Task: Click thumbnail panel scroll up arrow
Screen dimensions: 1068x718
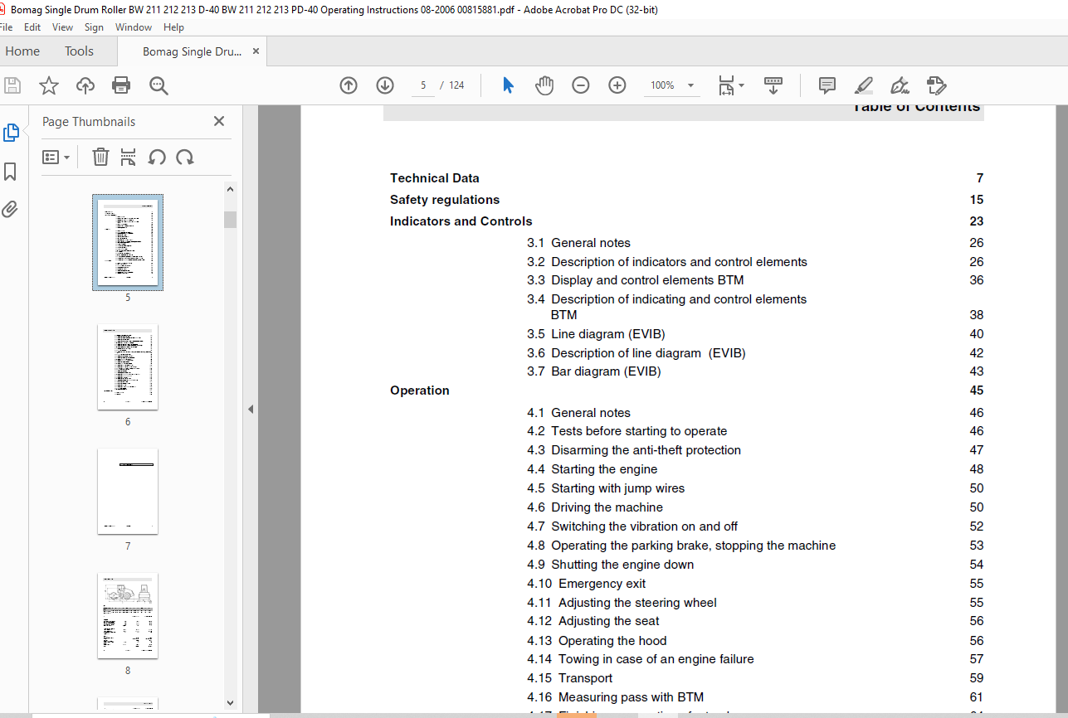Action: click(x=230, y=190)
